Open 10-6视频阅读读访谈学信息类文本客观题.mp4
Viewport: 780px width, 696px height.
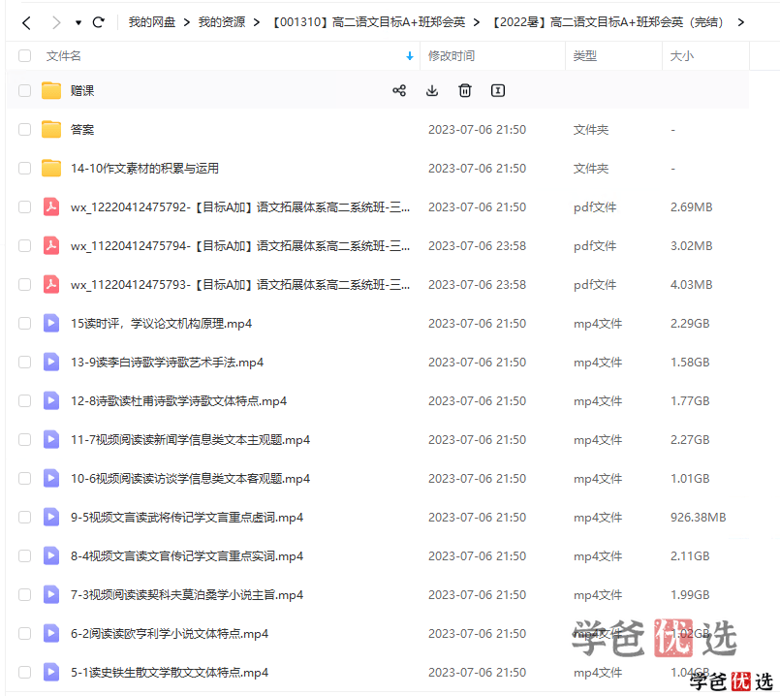click(190, 479)
